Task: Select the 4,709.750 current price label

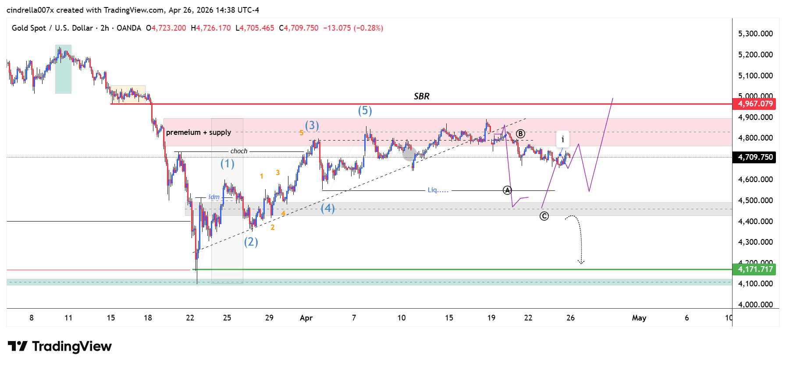Action: click(x=754, y=157)
